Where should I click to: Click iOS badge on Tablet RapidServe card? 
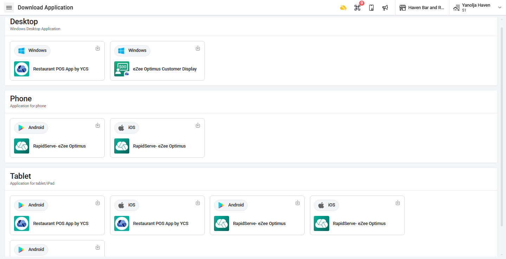pos(326,205)
